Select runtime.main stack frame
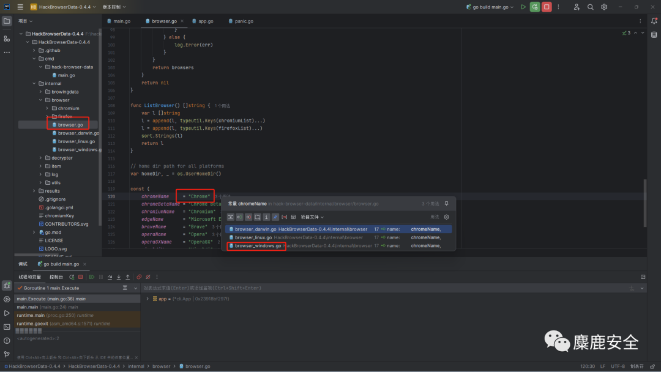The image size is (661, 372). click(x=78, y=315)
